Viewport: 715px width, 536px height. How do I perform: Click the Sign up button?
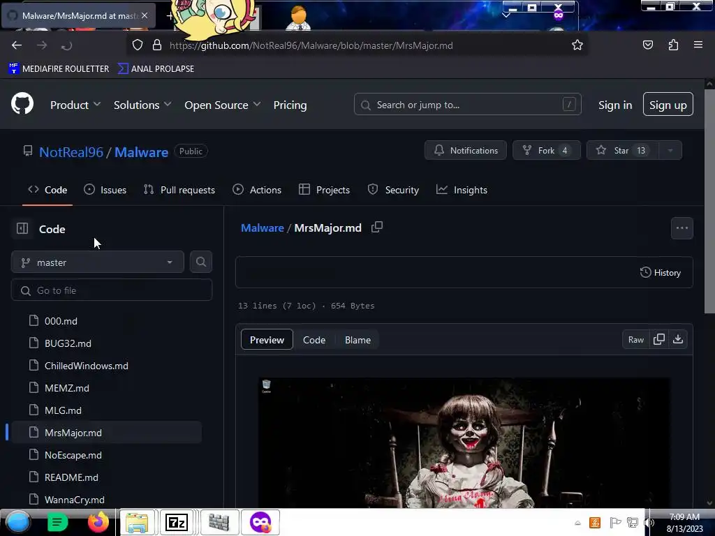pyautogui.click(x=668, y=105)
